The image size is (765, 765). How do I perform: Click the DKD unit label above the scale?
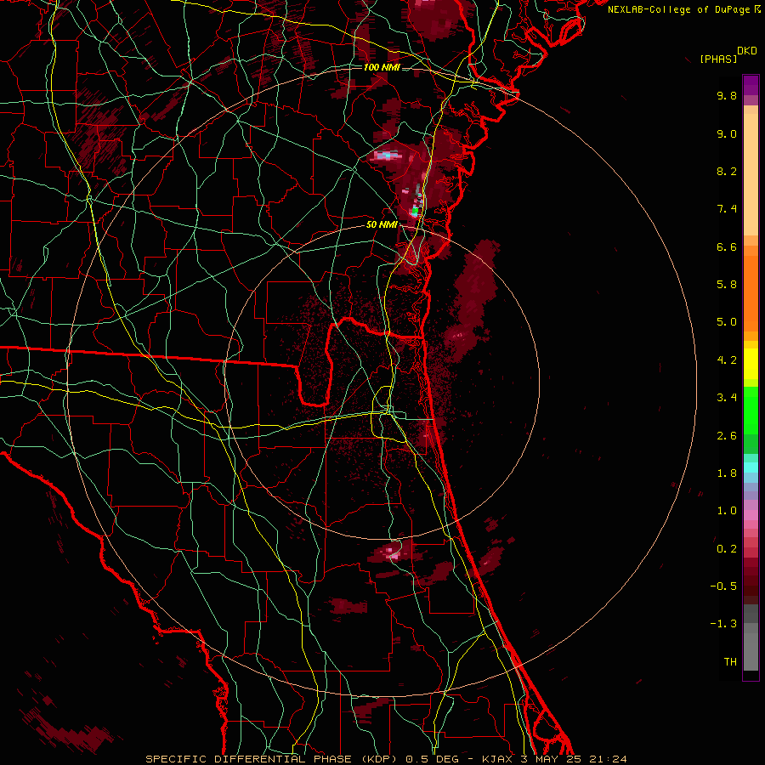[747, 51]
